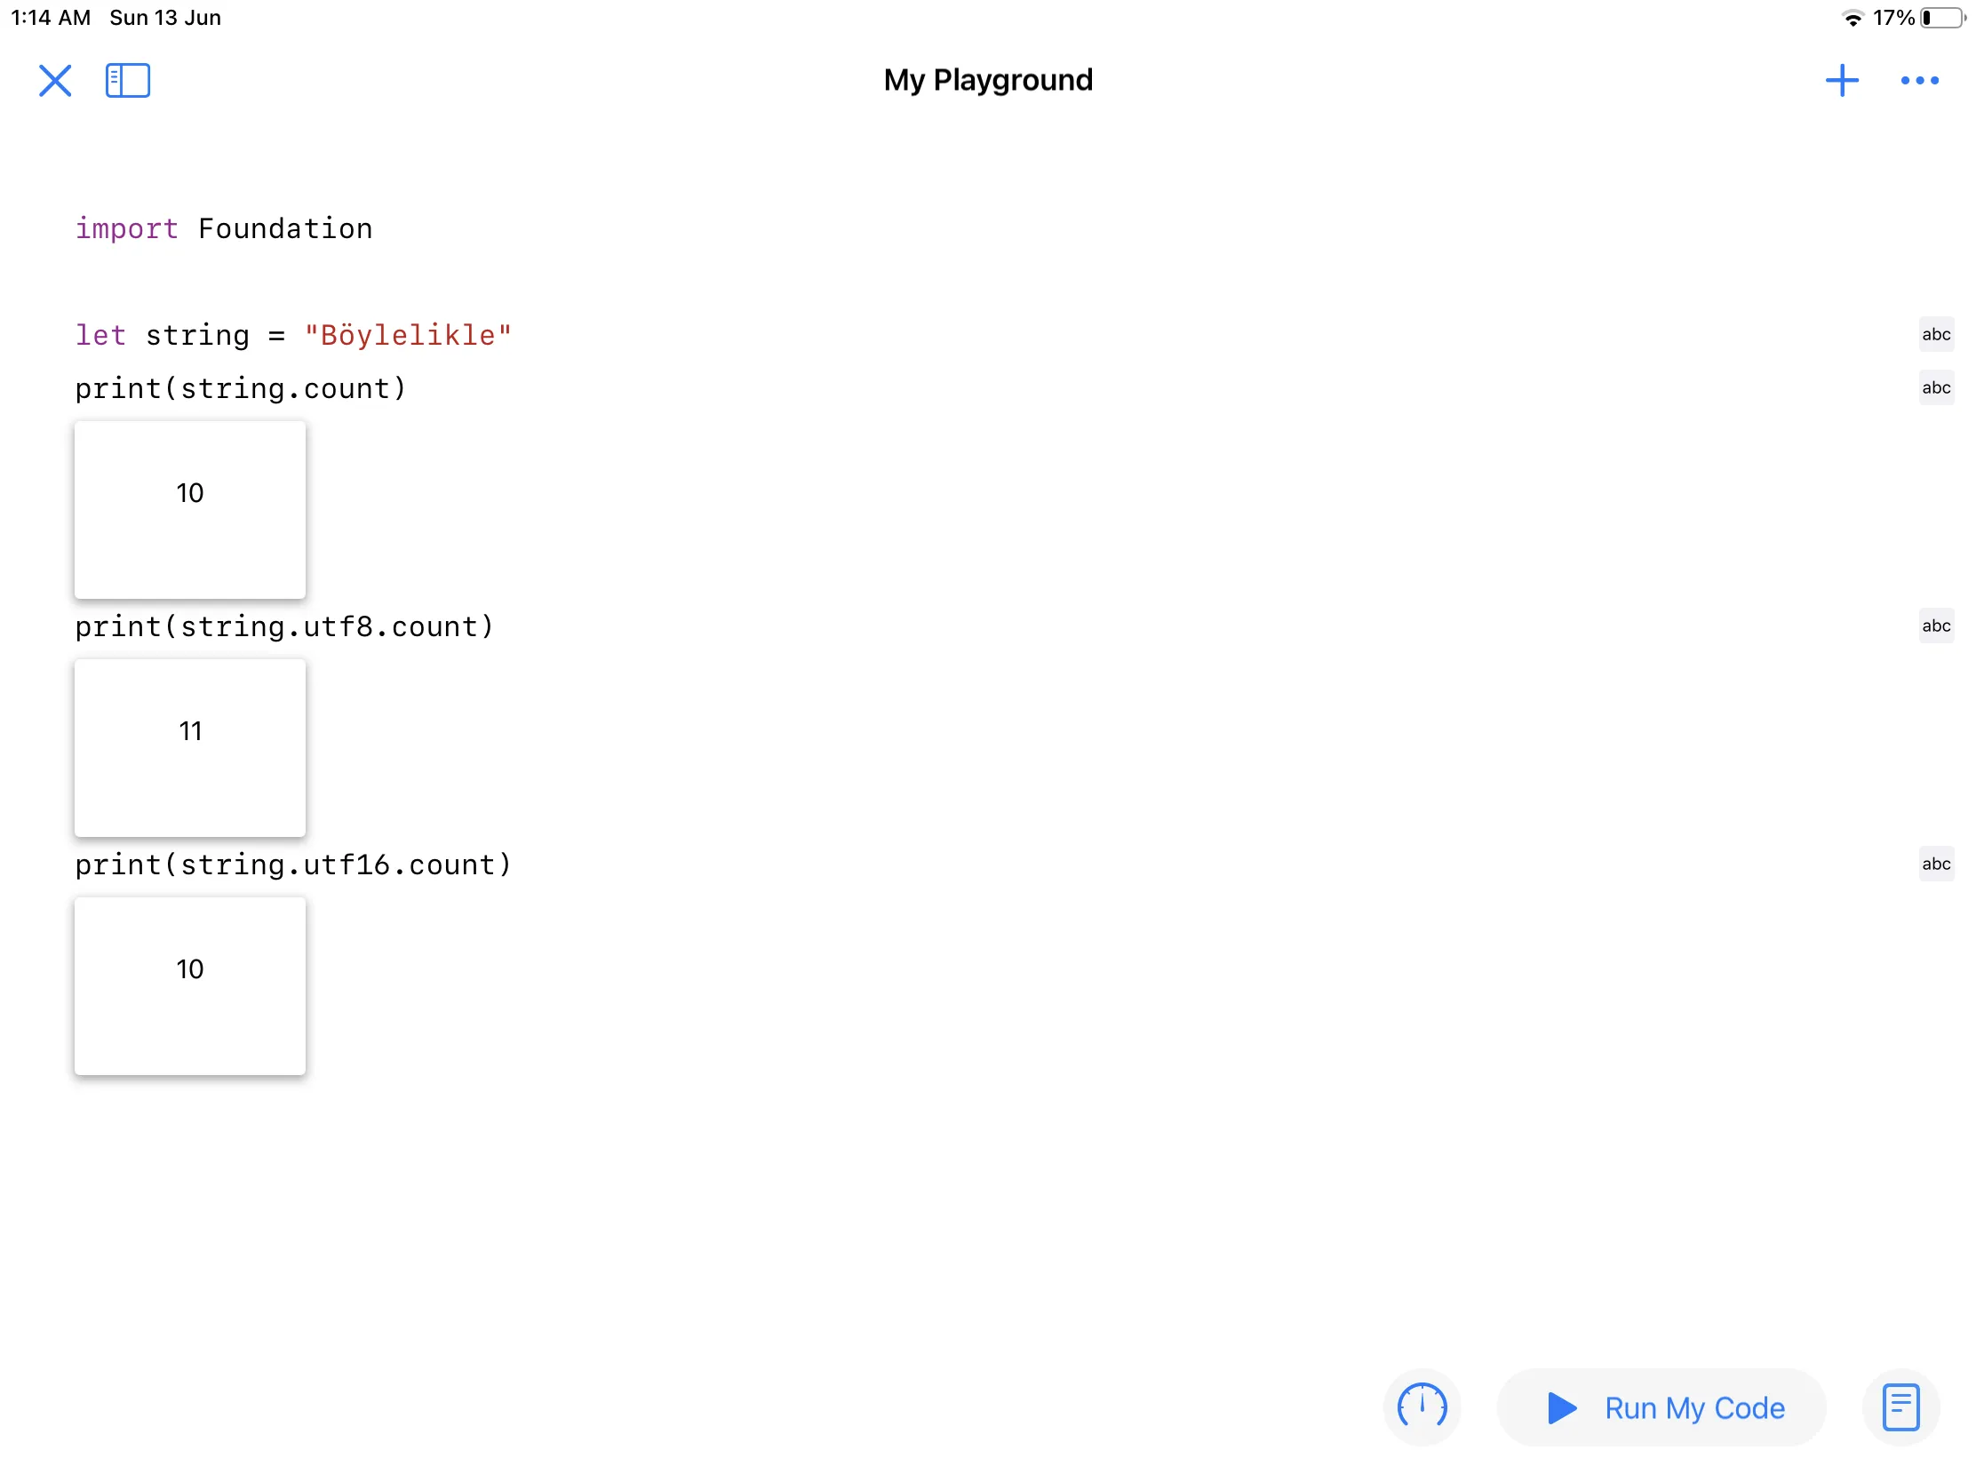The image size is (1976, 1482).
Task: Open the console output document icon
Action: click(1900, 1407)
